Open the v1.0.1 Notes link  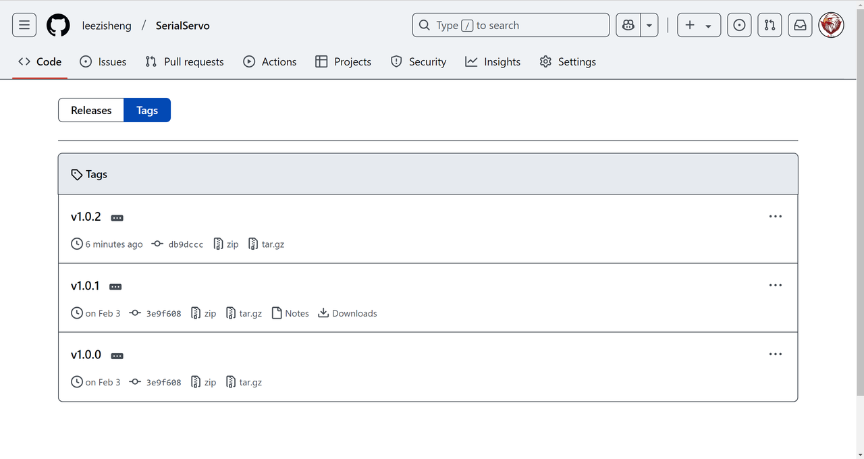coord(290,313)
